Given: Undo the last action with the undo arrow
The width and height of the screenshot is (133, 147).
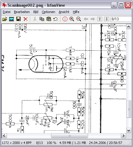Looking at the screenshot, I should pos(56,19).
